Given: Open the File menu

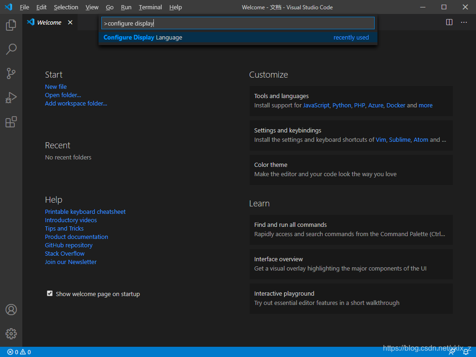Looking at the screenshot, I should point(24,7).
